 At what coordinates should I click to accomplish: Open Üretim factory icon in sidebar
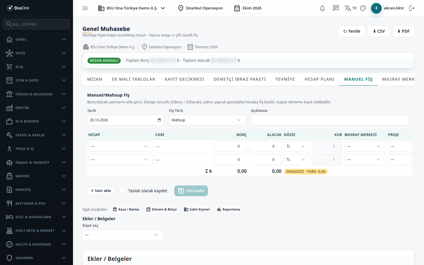coord(9,108)
